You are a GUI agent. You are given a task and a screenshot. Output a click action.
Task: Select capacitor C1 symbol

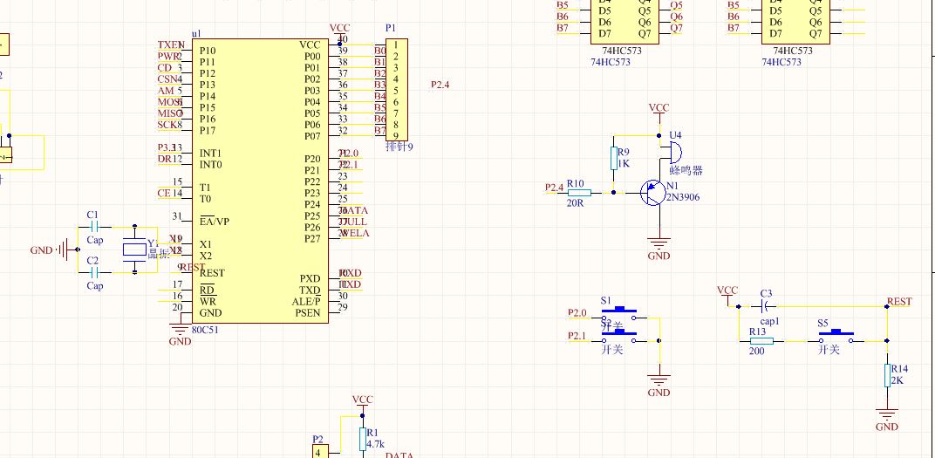click(93, 227)
